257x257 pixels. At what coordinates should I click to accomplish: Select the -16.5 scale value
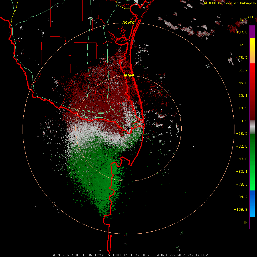(x=242, y=134)
